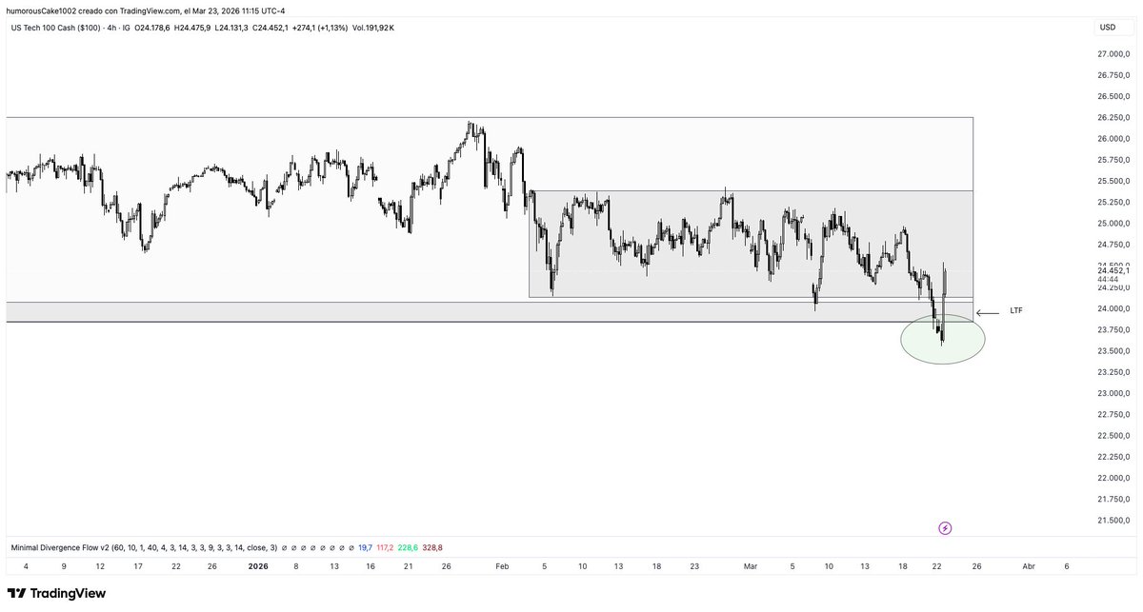The image size is (1143, 612).
Task: Open the USD currency selector
Action: point(1109,28)
